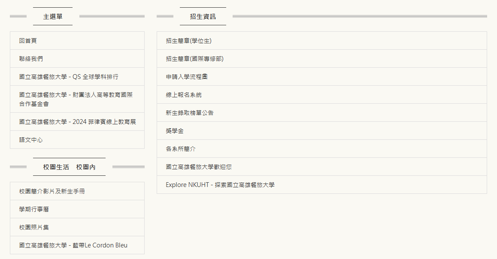Open the 線上報名系統 registration system
Viewport: 497px width, 259px height.
click(x=184, y=95)
